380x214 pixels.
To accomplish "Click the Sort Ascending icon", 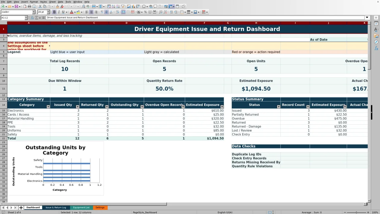I will 113,6.
